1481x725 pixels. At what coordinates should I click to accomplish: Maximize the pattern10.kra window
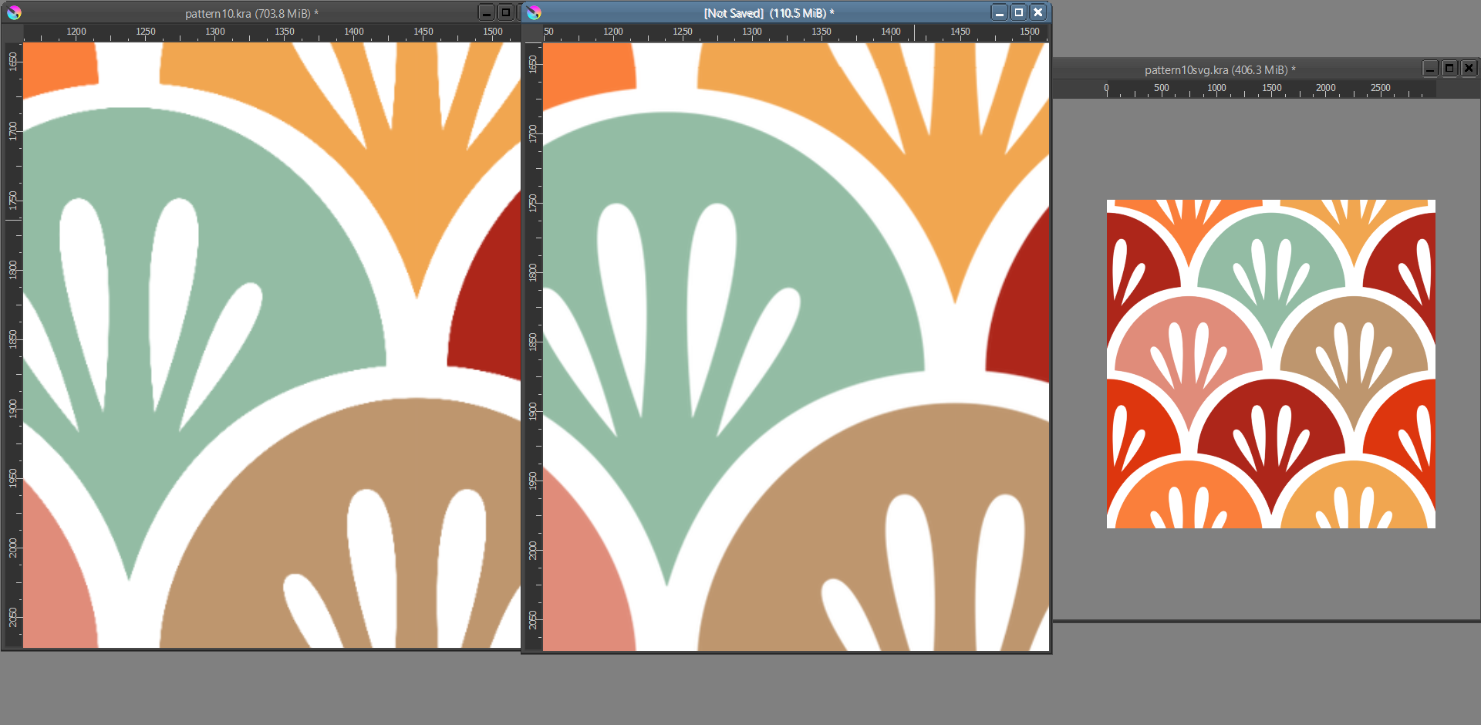point(506,12)
